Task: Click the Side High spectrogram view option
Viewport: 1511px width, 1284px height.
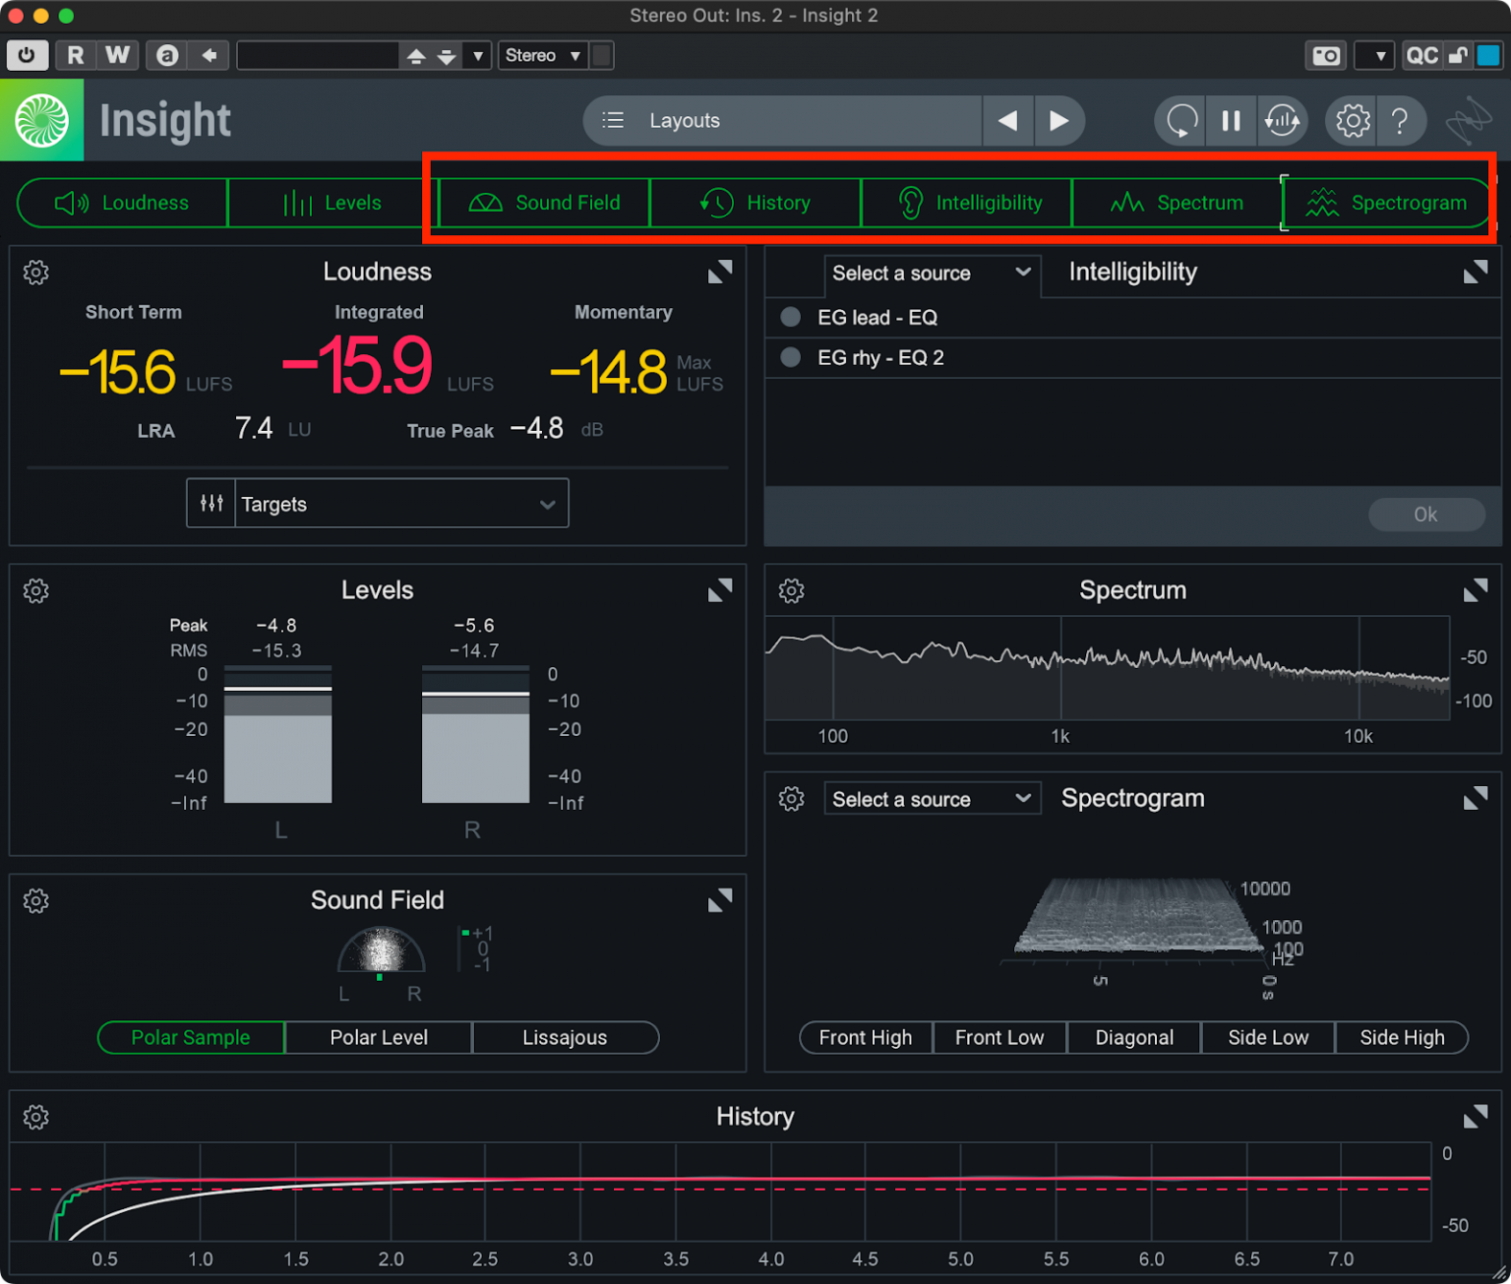Action: tap(1401, 1037)
